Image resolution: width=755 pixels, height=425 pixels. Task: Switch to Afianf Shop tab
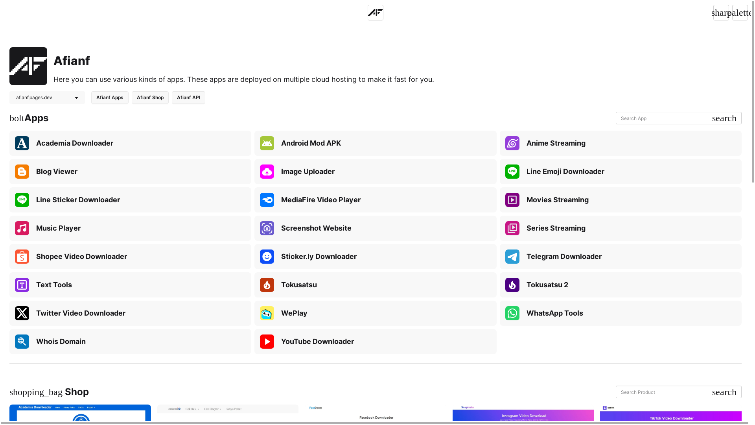click(150, 98)
